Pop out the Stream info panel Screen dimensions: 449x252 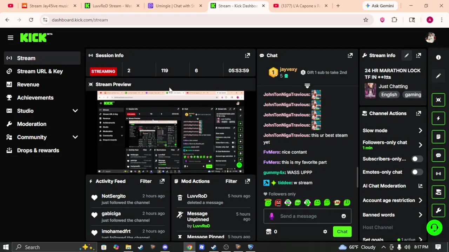pyautogui.click(x=418, y=55)
